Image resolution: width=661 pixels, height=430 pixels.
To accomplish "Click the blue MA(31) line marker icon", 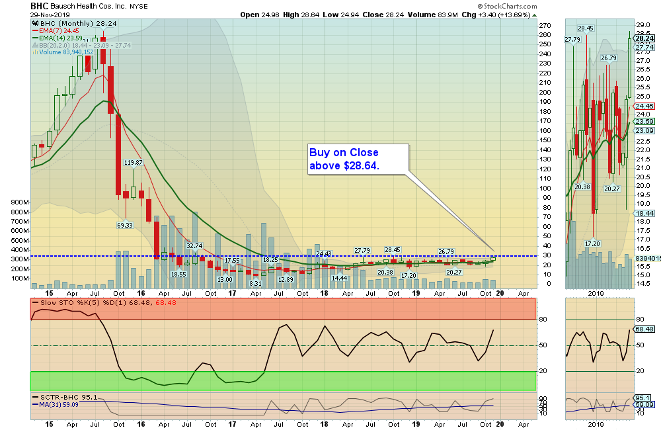I will coord(36,404).
